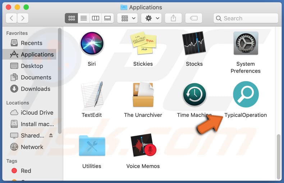Select Applications in the sidebar

pyautogui.click(x=30, y=54)
